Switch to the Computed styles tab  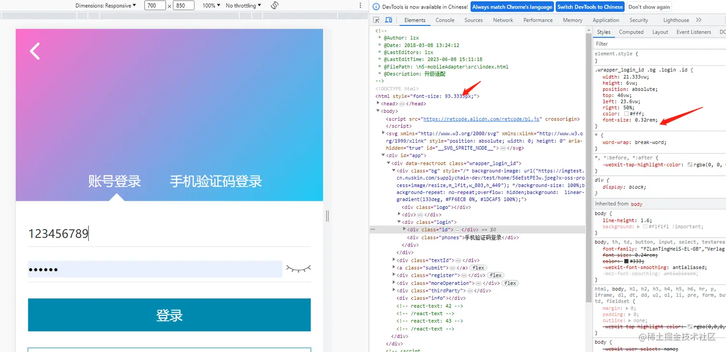pyautogui.click(x=631, y=32)
